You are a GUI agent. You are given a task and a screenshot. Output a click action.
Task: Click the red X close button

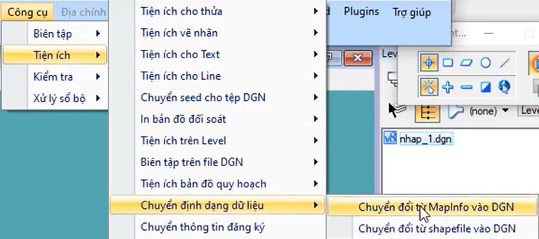(x=358, y=58)
